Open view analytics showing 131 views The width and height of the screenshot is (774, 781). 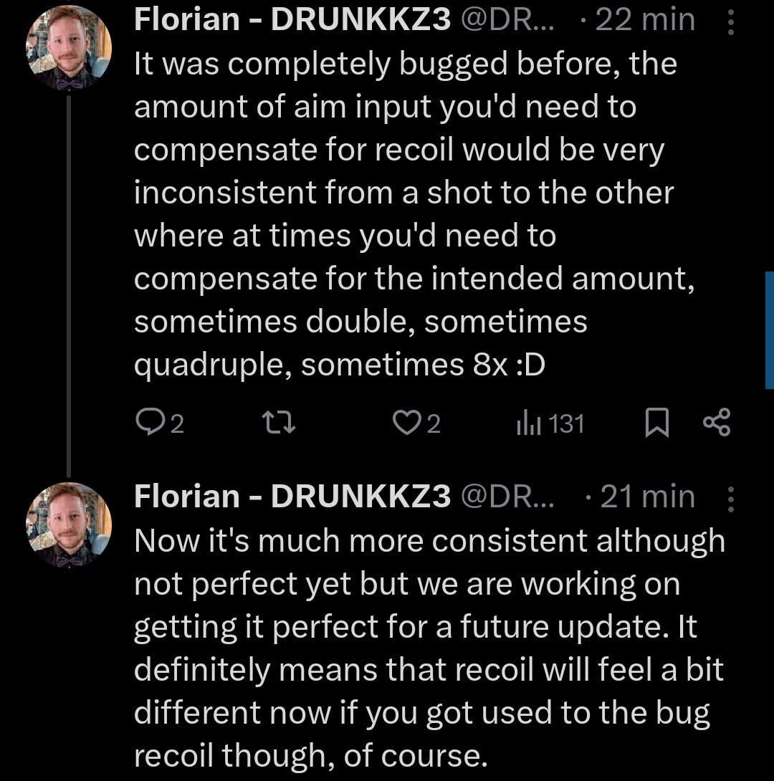coord(550,424)
